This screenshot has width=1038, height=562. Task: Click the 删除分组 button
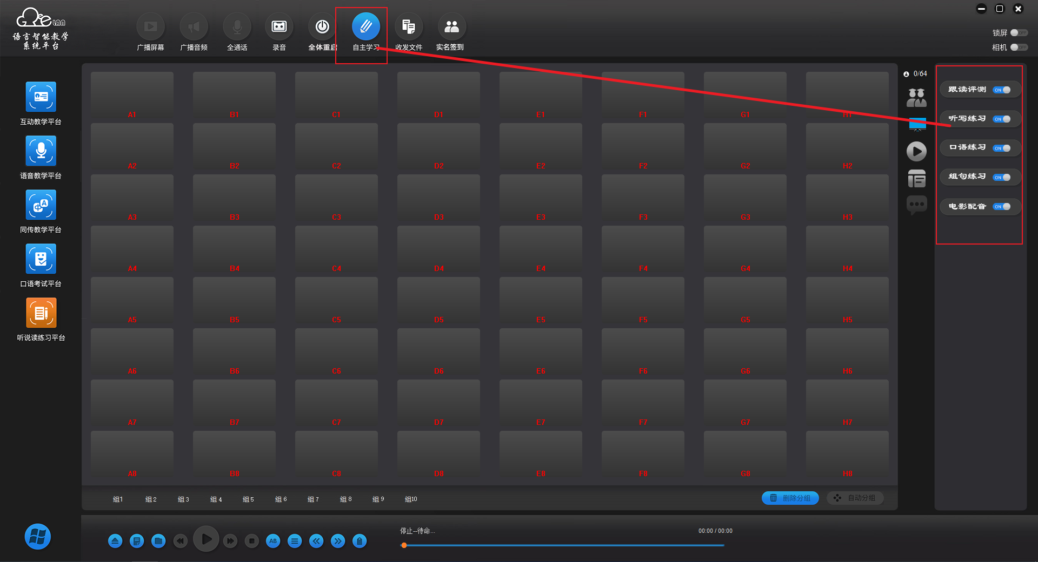(x=790, y=498)
